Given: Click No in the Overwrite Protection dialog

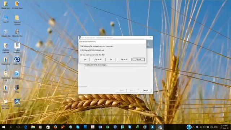Looking at the screenshot, I should coord(111,59).
